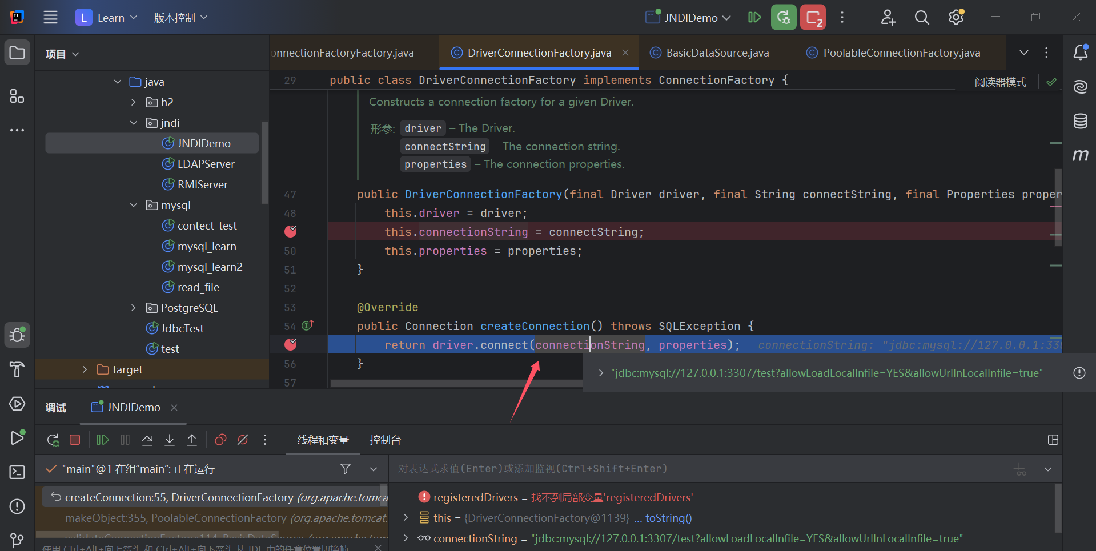The height and width of the screenshot is (551, 1096).
Task: Open the Run tool window icon
Action: click(x=17, y=437)
